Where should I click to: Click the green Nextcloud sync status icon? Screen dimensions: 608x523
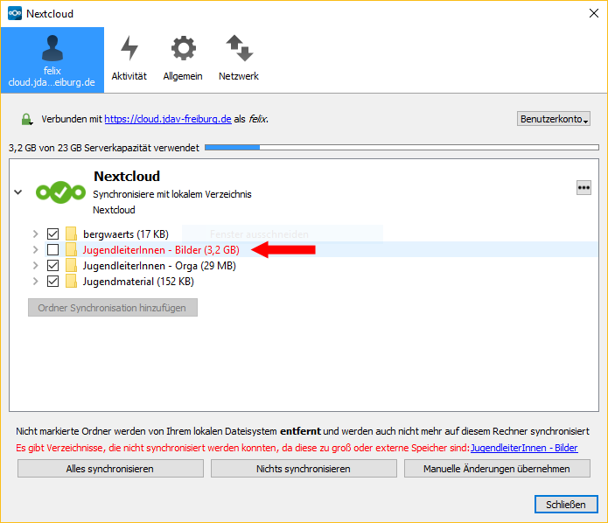tap(60, 192)
